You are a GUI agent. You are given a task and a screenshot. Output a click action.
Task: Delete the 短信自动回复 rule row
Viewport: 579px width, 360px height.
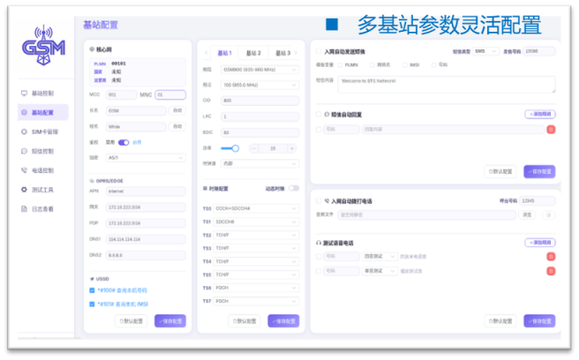pyautogui.click(x=550, y=130)
